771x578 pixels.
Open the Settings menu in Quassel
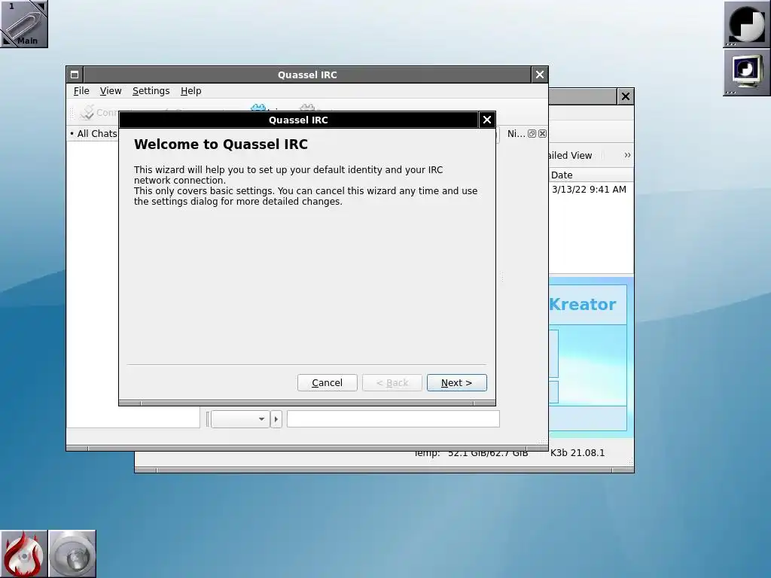click(x=151, y=91)
